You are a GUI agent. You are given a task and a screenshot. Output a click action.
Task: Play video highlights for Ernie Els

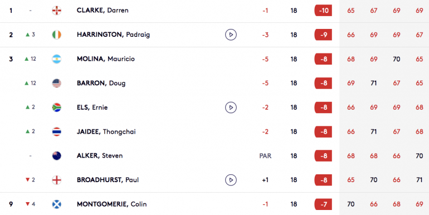click(x=231, y=107)
